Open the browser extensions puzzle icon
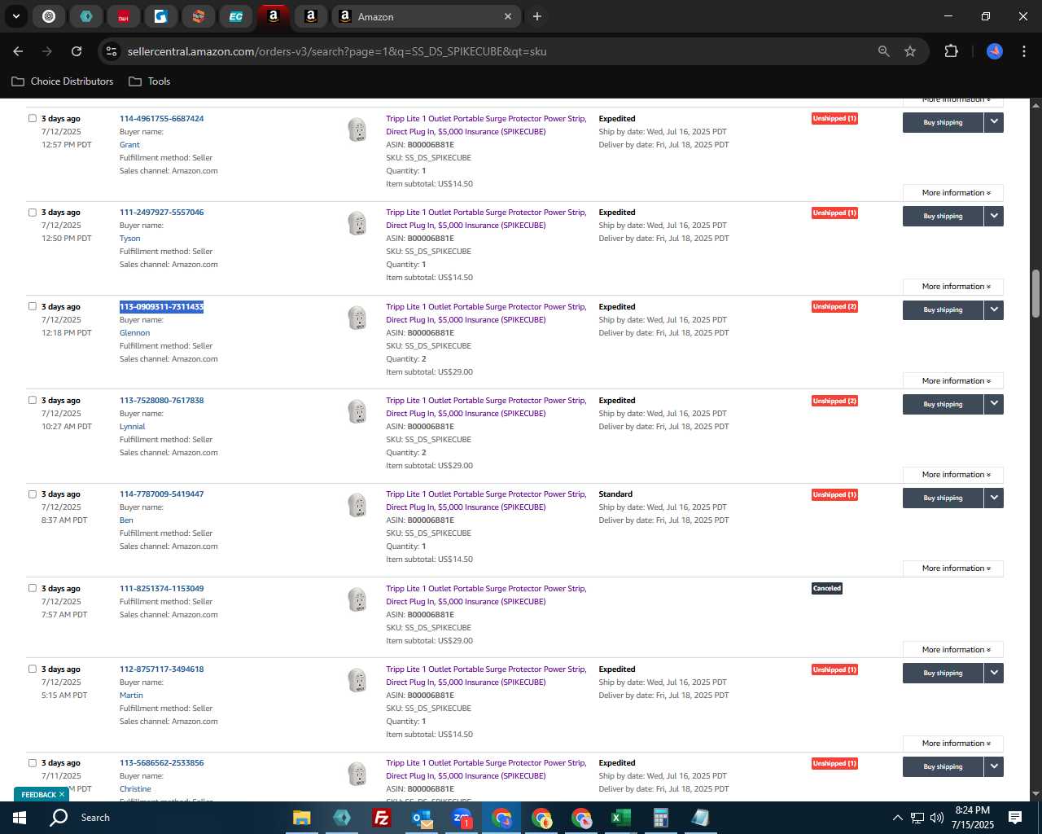Screen dimensions: 1042x834 click(x=951, y=51)
